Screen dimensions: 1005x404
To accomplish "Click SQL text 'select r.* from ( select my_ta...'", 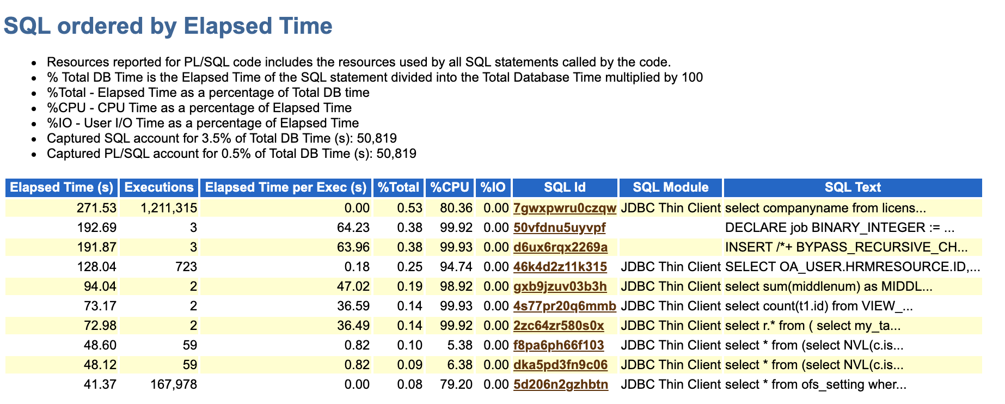I will pyautogui.click(x=813, y=326).
